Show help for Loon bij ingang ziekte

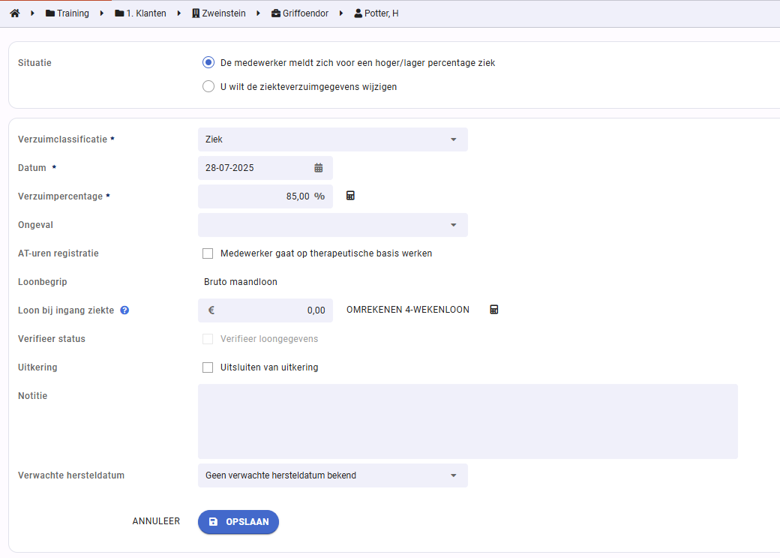tap(124, 310)
